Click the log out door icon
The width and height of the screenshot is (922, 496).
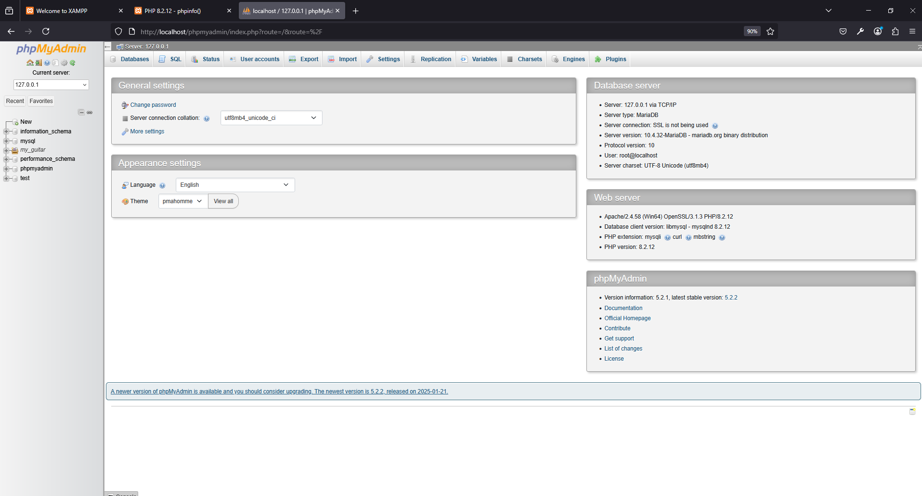(x=38, y=62)
